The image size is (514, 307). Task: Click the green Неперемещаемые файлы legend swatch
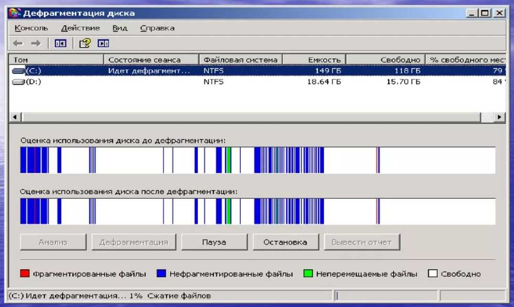click(308, 274)
